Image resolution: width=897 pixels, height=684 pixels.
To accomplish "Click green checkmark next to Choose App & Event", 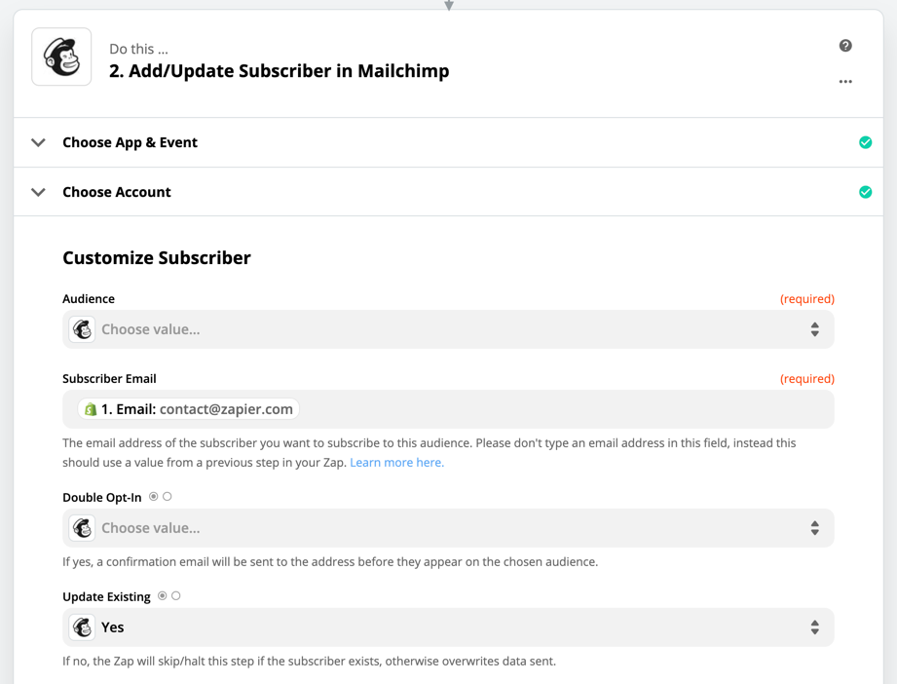I will [865, 142].
